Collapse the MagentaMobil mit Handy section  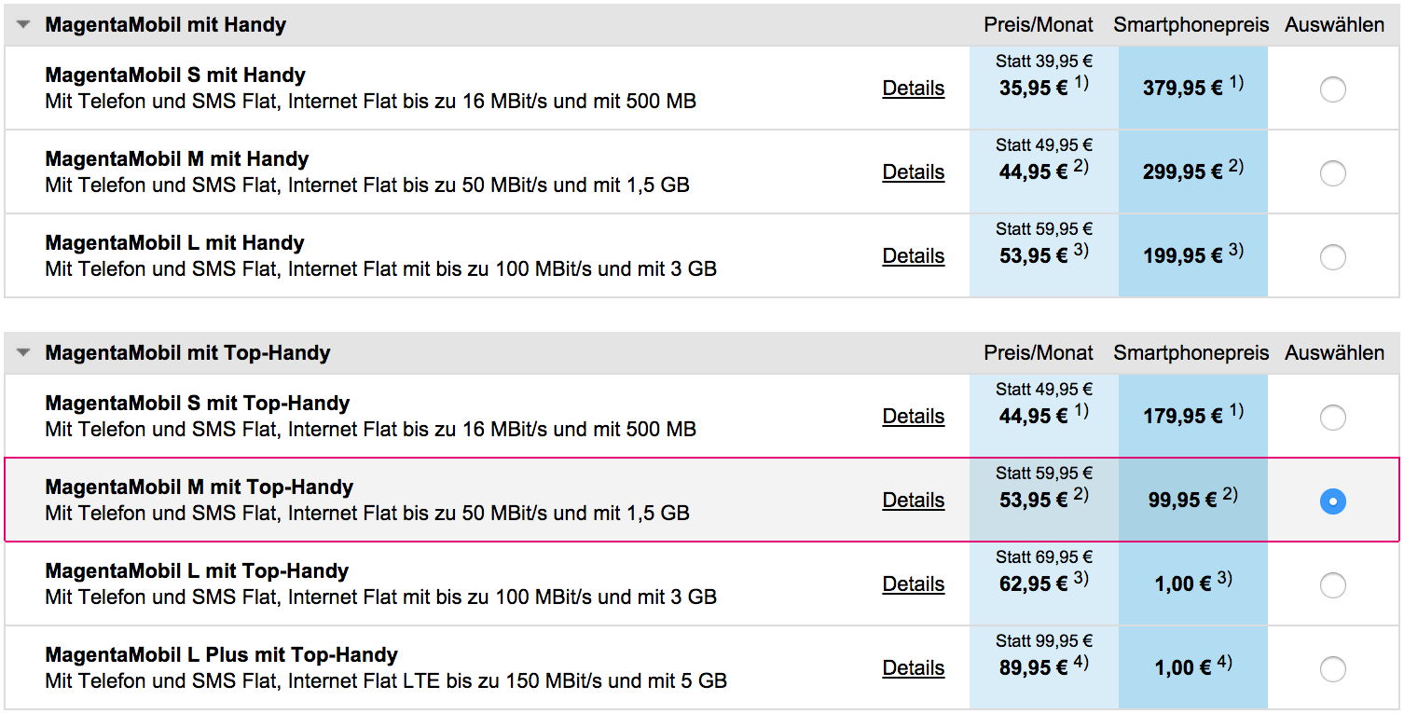(x=24, y=25)
